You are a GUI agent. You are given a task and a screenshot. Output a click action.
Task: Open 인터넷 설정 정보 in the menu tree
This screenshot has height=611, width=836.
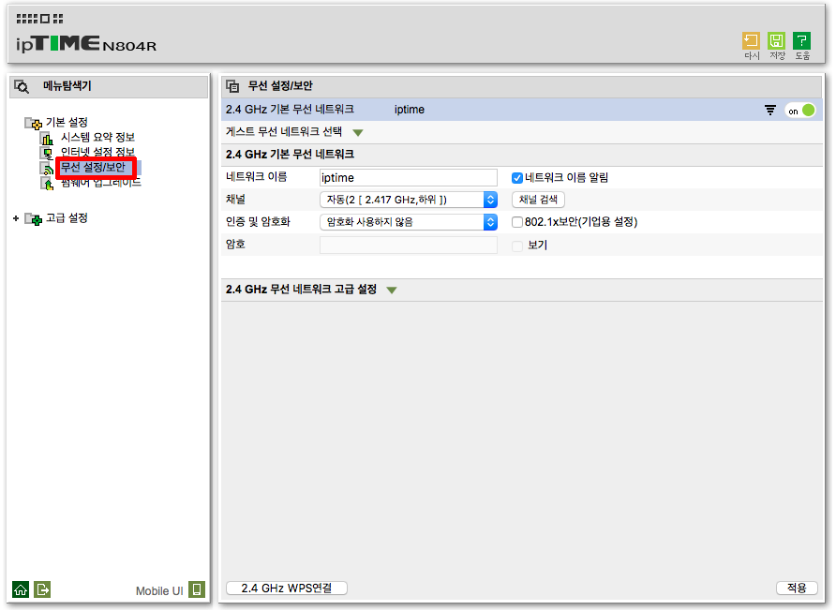(x=97, y=153)
